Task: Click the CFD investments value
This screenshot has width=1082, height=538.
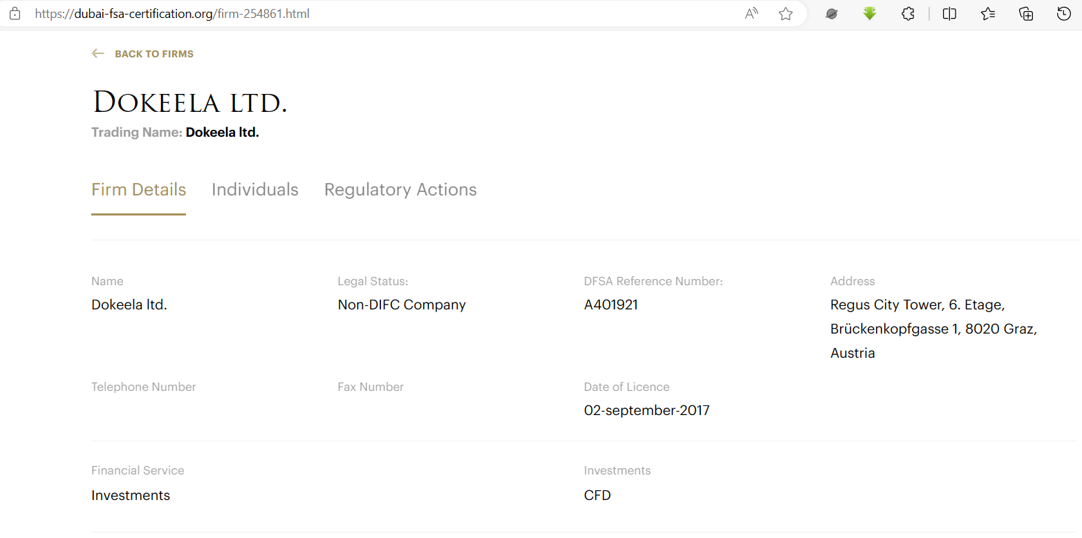Action: tap(597, 495)
